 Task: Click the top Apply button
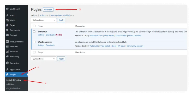pyautogui.click(x=61, y=20)
